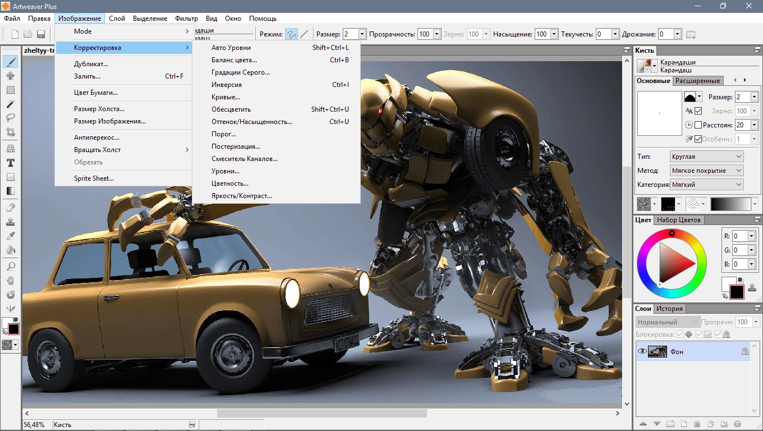
Task: Click the Open file folder icon
Action: pyautogui.click(x=28, y=34)
